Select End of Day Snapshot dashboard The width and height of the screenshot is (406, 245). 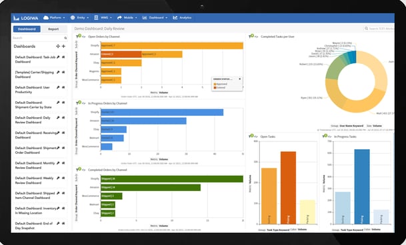pos(33,226)
